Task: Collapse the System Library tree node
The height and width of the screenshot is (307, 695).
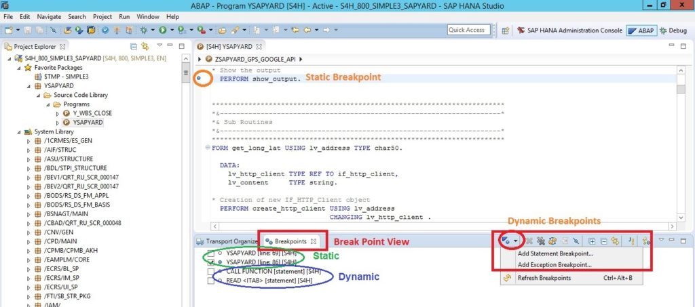Action: (19, 132)
